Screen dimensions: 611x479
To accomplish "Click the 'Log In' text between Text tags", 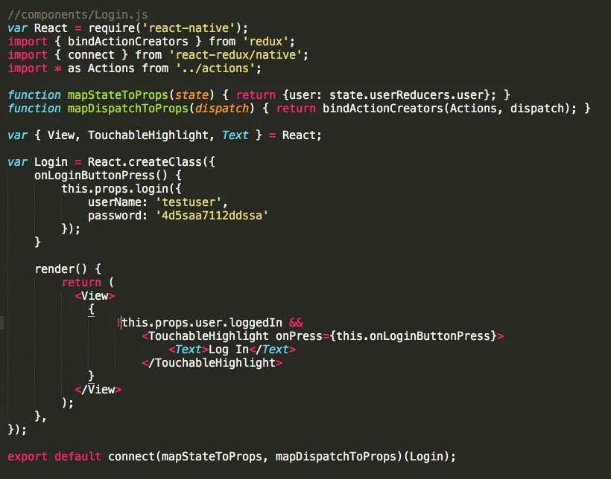I will click(x=229, y=350).
